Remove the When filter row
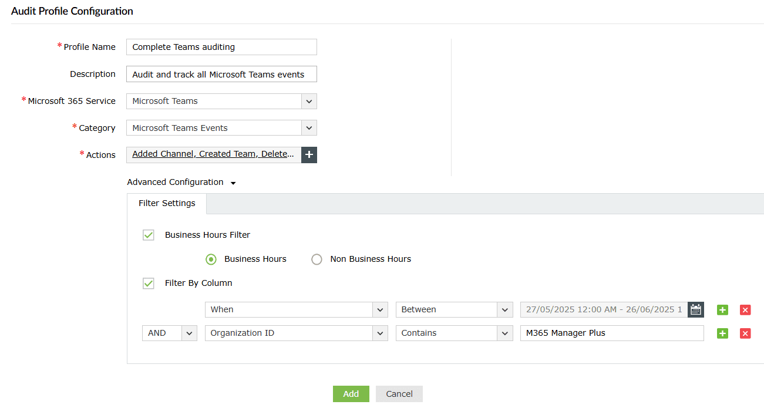 [x=745, y=310]
